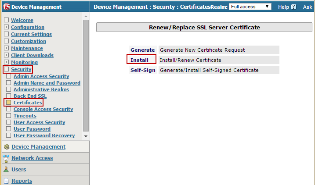Click the Welcome page icon
Screen dimensions: 315x185
(6, 20)
